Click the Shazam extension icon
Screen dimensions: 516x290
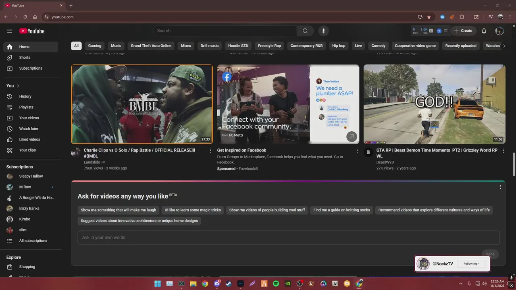click(x=442, y=17)
